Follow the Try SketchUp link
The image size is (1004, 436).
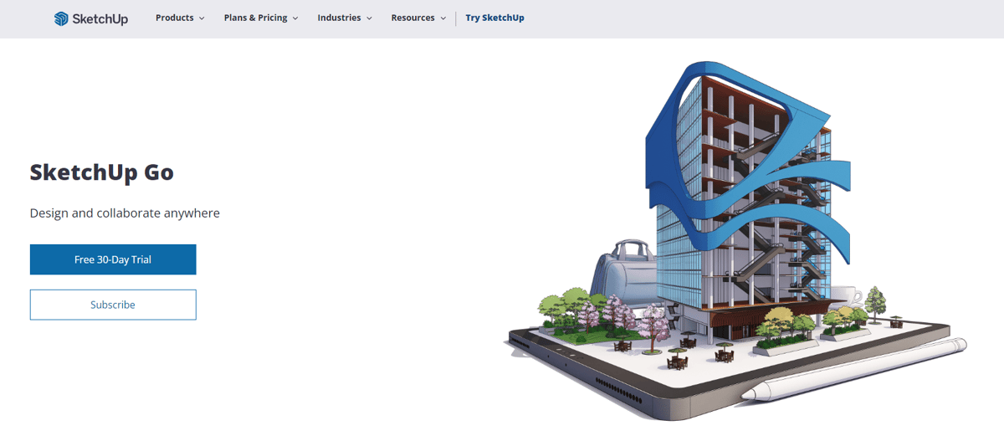494,18
